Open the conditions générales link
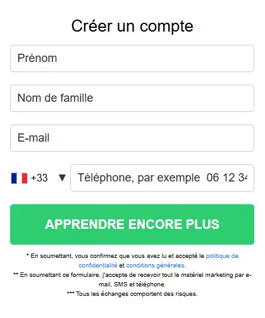The height and width of the screenshot is (318, 265). [x=156, y=266]
